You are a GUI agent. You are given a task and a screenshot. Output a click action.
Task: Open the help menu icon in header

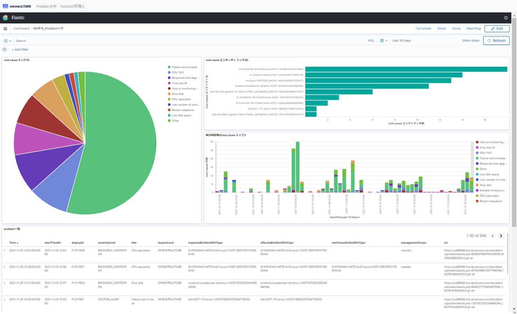pyautogui.click(x=506, y=18)
